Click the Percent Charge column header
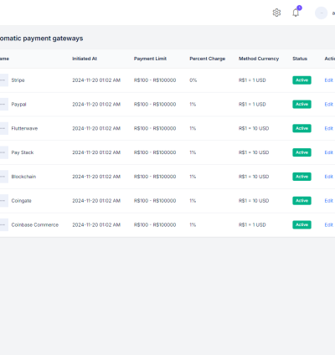 [x=208, y=59]
